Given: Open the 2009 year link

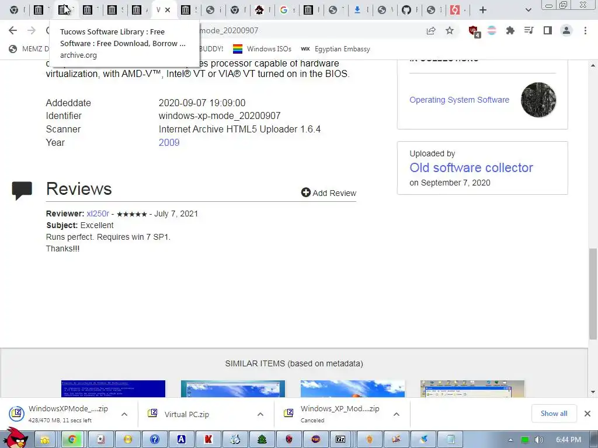Looking at the screenshot, I should (x=169, y=142).
